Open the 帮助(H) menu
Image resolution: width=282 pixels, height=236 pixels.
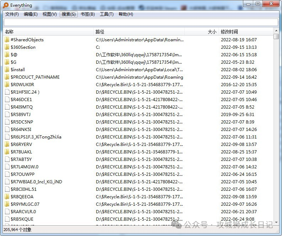[126, 14]
